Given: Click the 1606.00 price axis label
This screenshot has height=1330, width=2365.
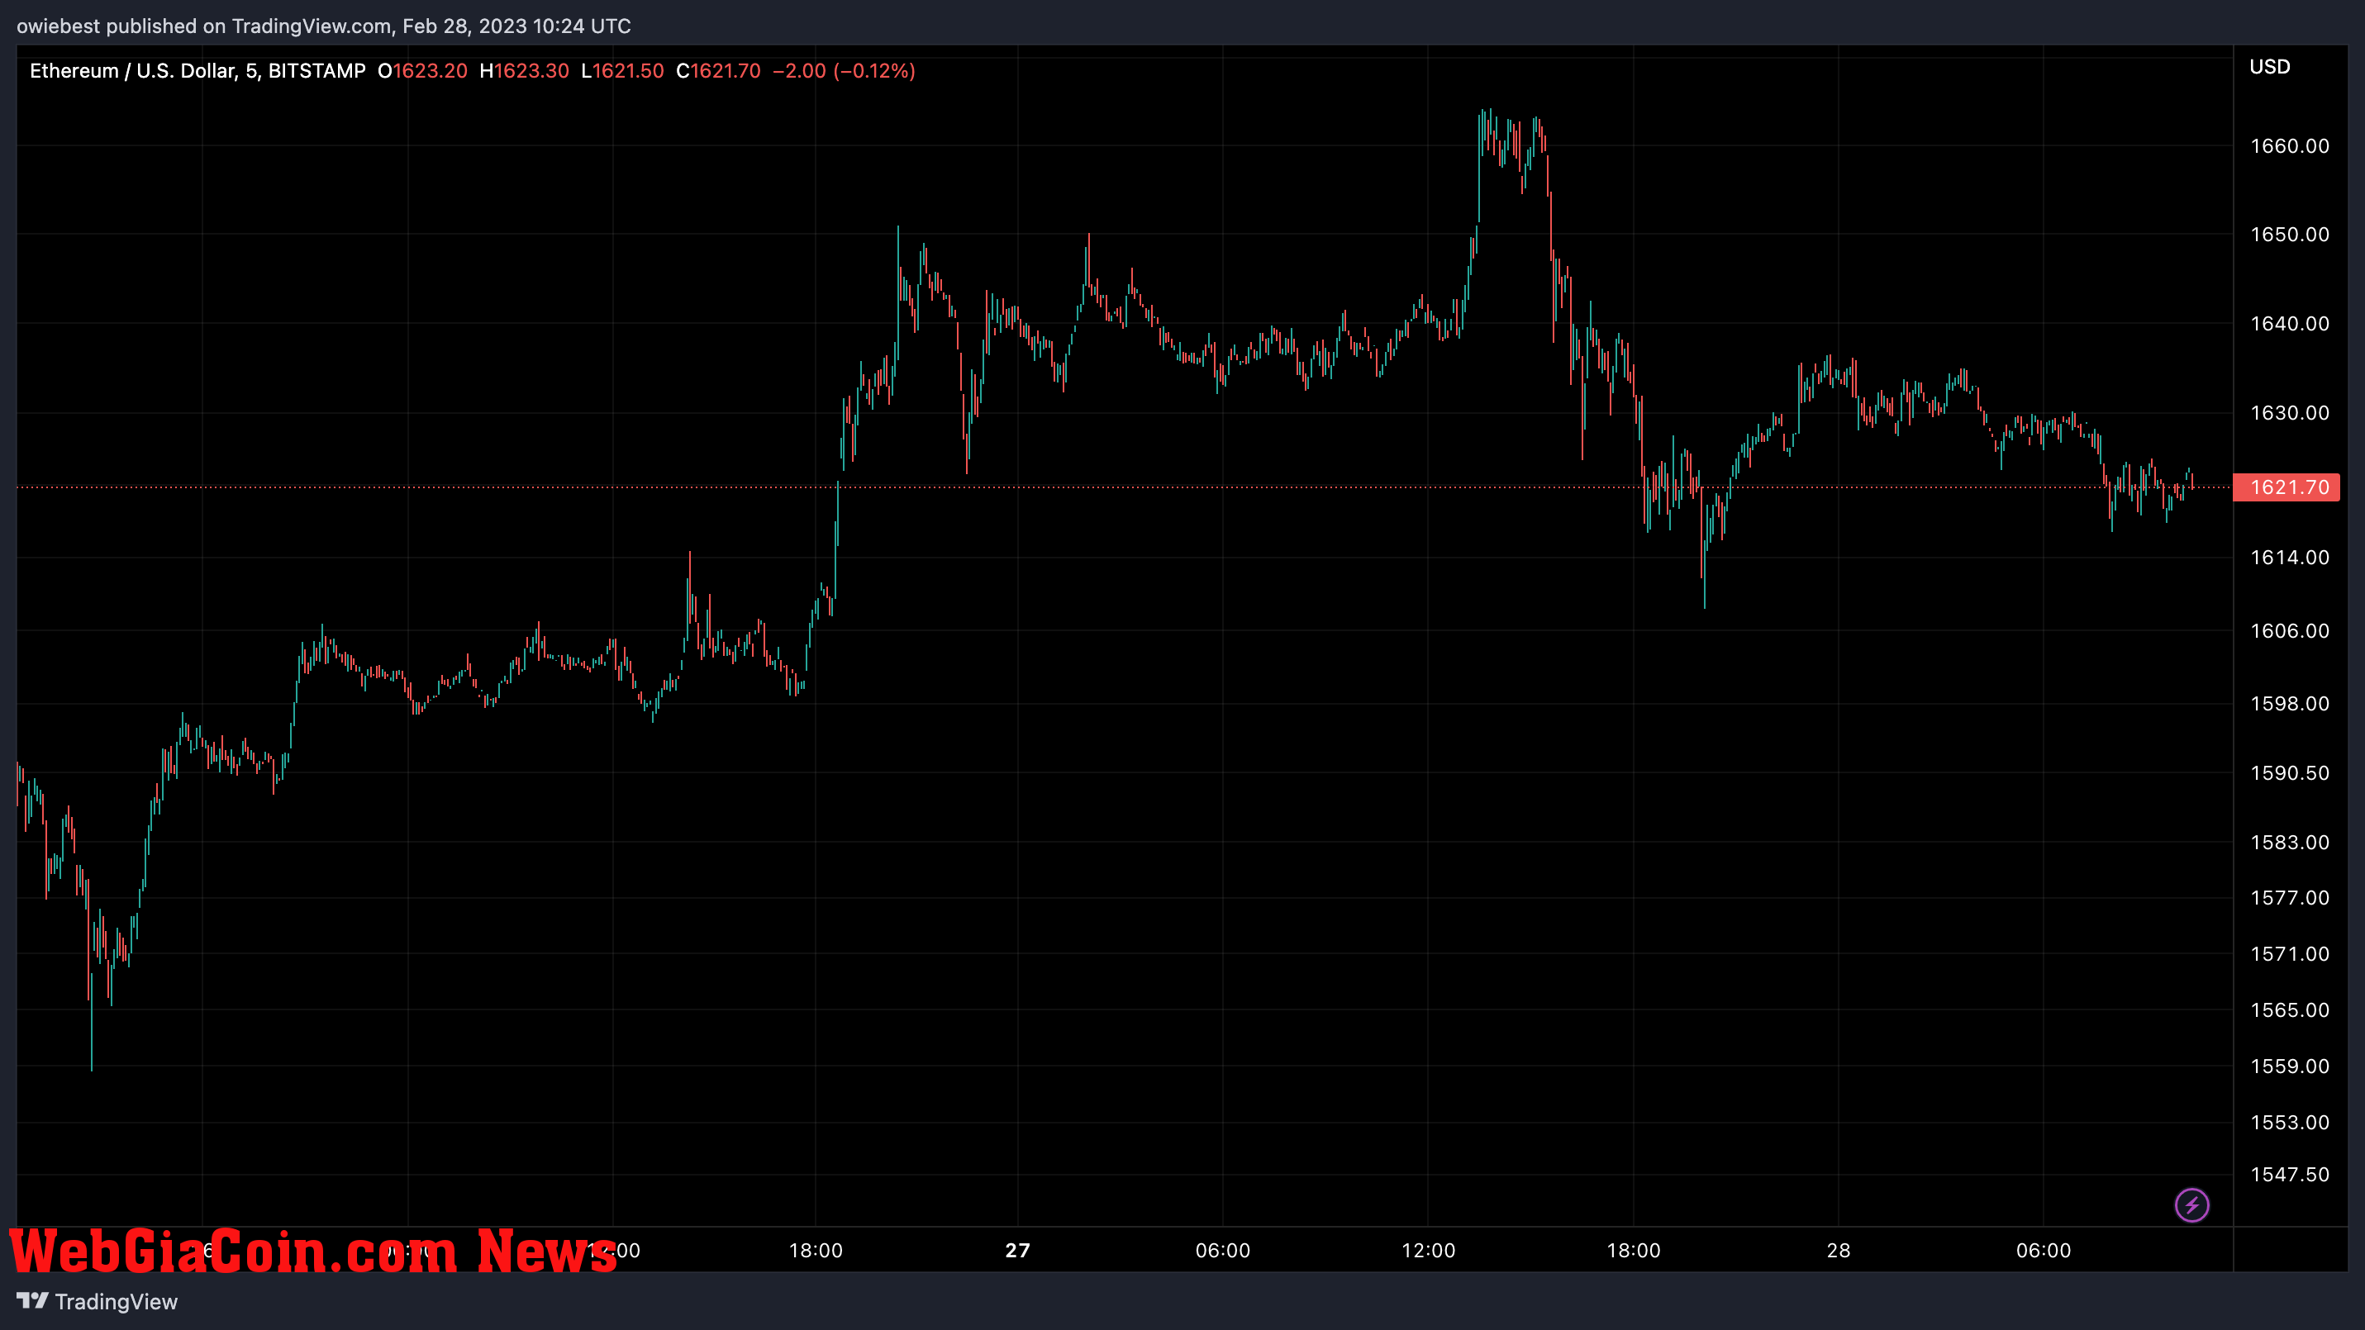Looking at the screenshot, I should [x=2290, y=630].
